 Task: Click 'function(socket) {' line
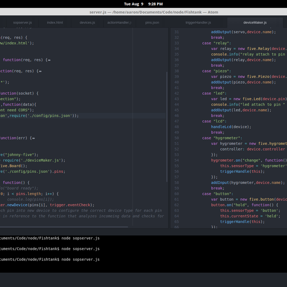coord(19,93)
